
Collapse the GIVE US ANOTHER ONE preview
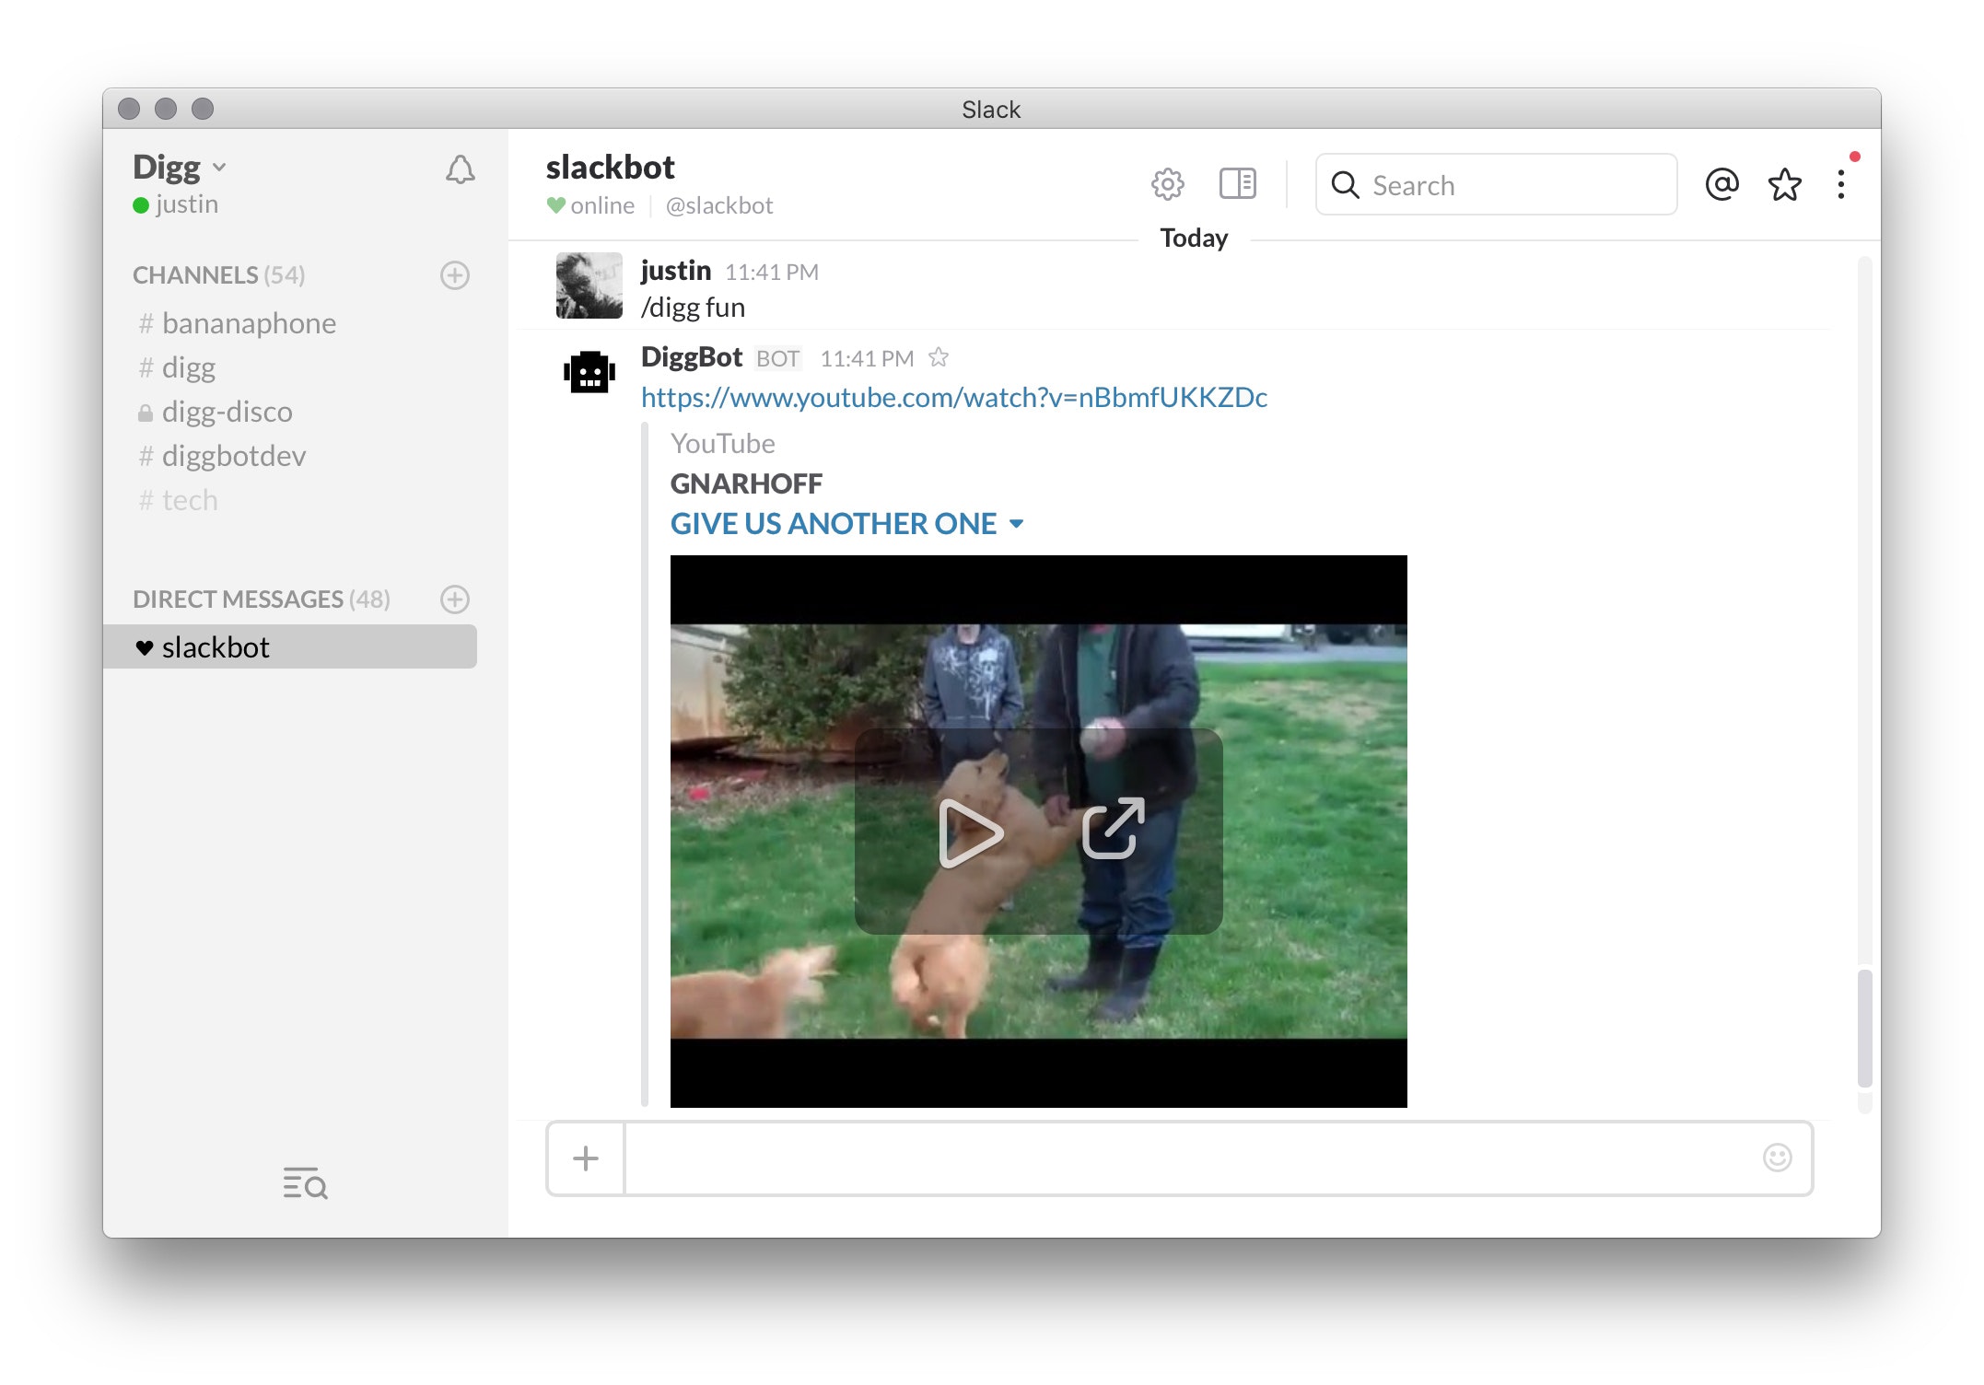1016,524
